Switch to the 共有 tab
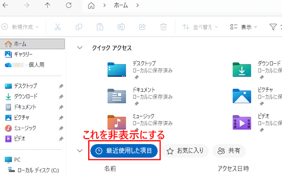 click(229, 151)
